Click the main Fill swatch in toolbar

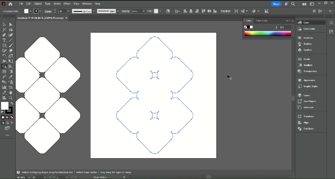click(x=5, y=106)
